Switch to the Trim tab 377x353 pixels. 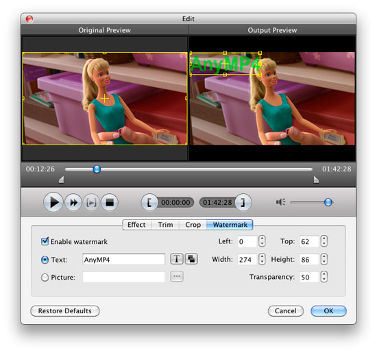[165, 225]
